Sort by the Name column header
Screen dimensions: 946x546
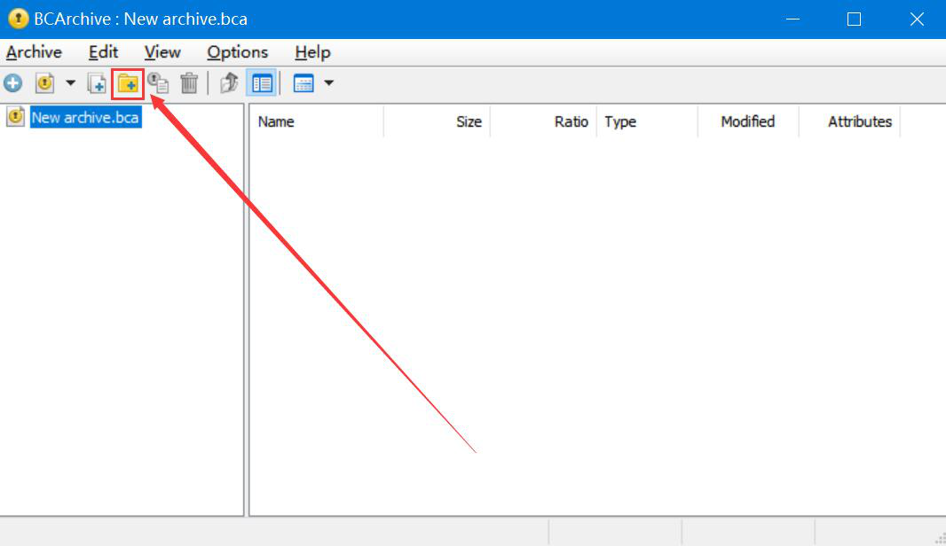pyautogui.click(x=317, y=121)
